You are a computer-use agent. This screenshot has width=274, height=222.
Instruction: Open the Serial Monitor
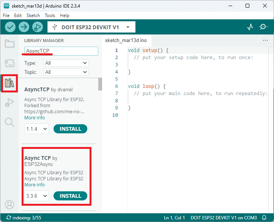[263, 27]
